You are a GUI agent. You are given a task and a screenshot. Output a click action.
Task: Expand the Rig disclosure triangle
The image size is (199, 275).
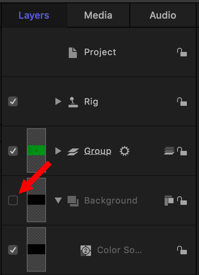(x=58, y=101)
